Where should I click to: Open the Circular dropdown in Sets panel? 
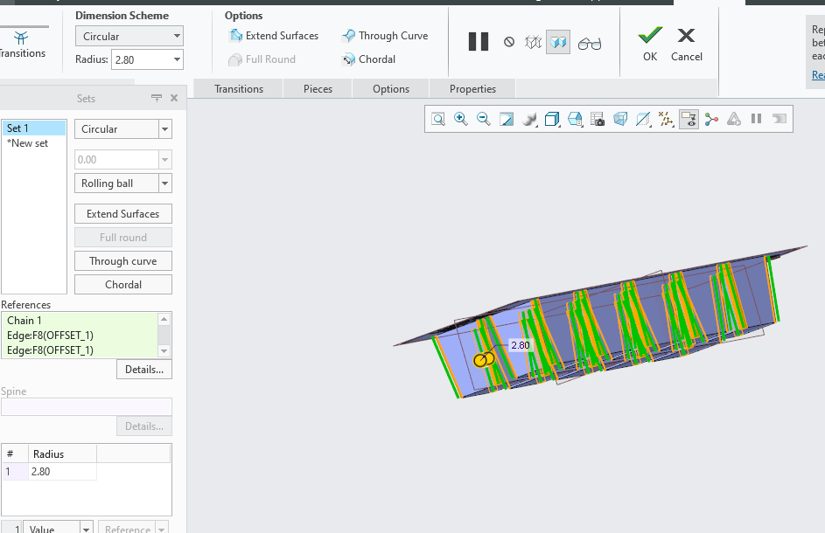coord(123,128)
